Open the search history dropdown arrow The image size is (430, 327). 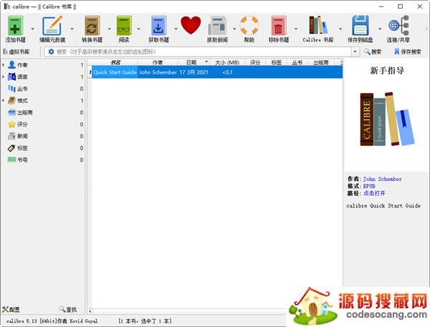pos(355,52)
